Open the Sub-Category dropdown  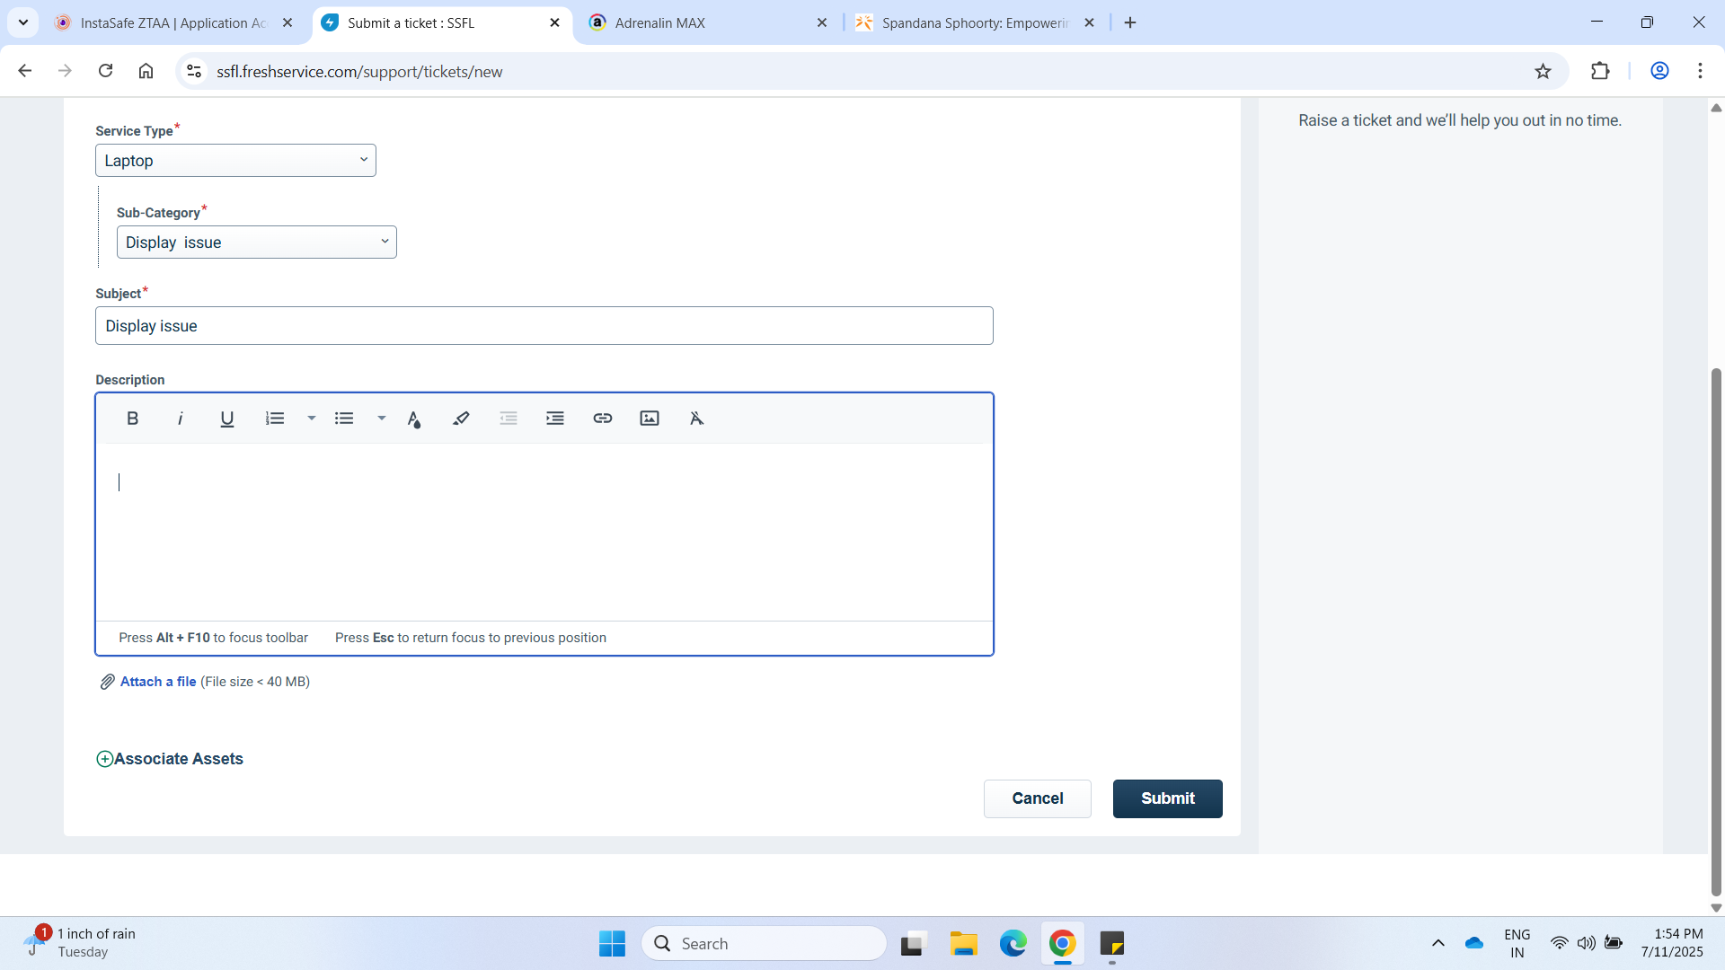coord(256,242)
